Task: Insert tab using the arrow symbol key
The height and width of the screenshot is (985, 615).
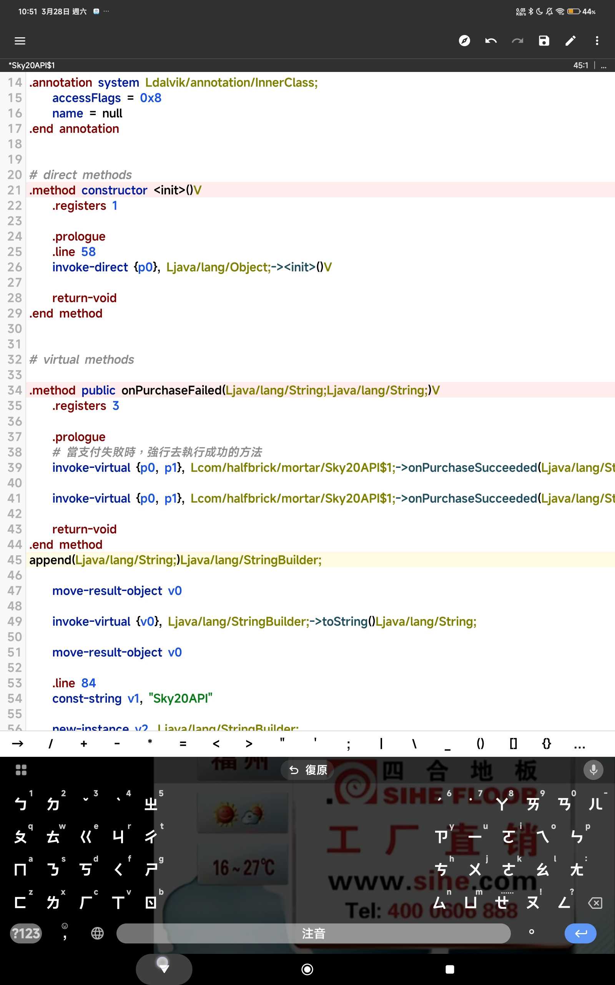Action: click(18, 744)
